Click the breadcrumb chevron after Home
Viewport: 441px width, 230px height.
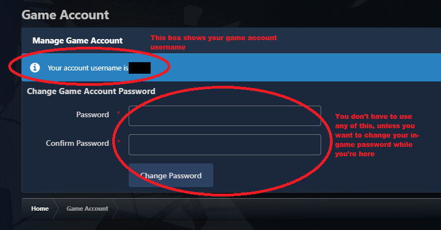coord(56,209)
